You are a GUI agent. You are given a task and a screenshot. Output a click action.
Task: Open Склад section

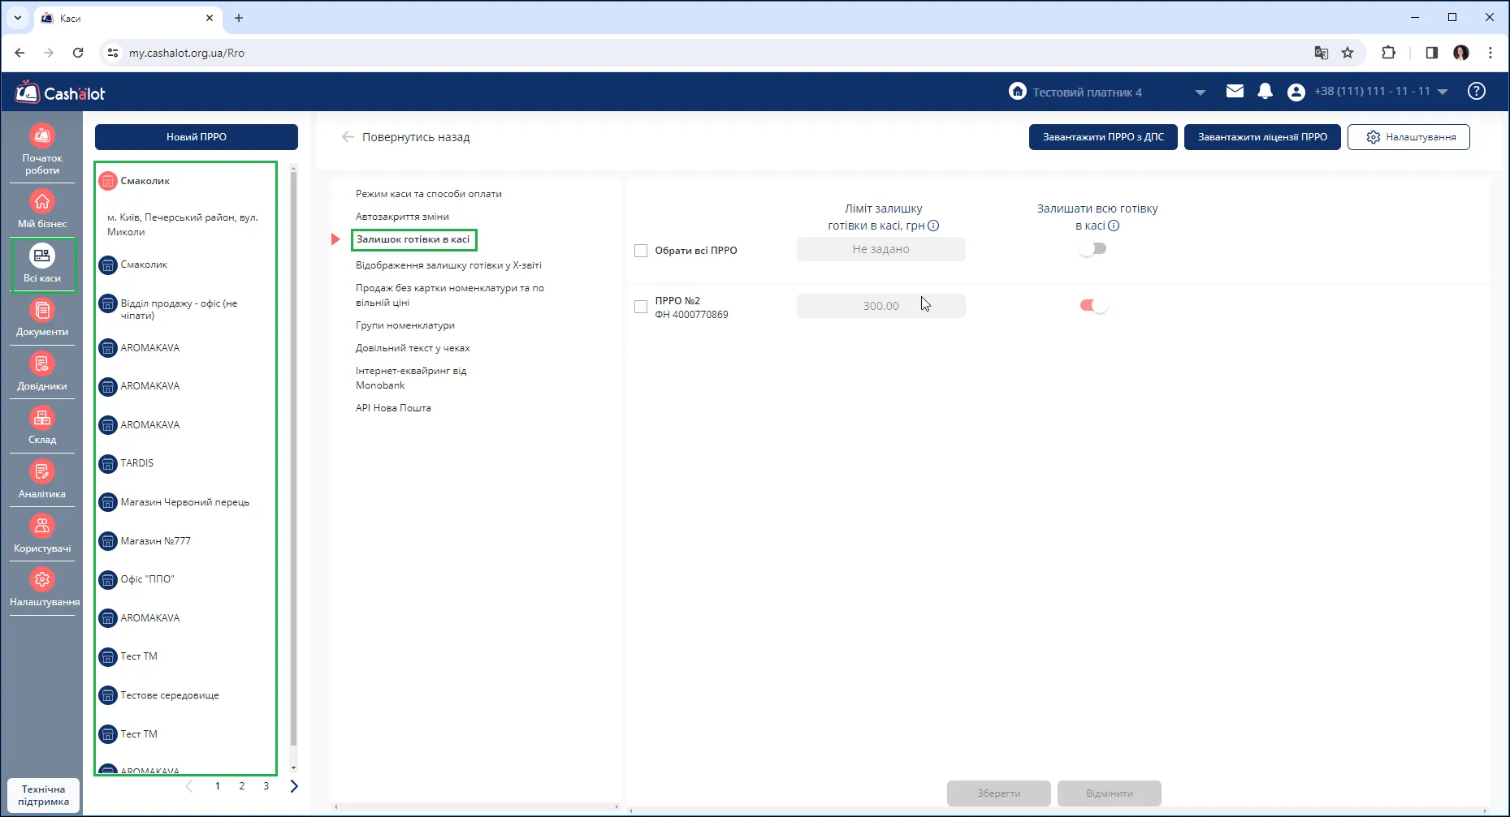tap(42, 426)
